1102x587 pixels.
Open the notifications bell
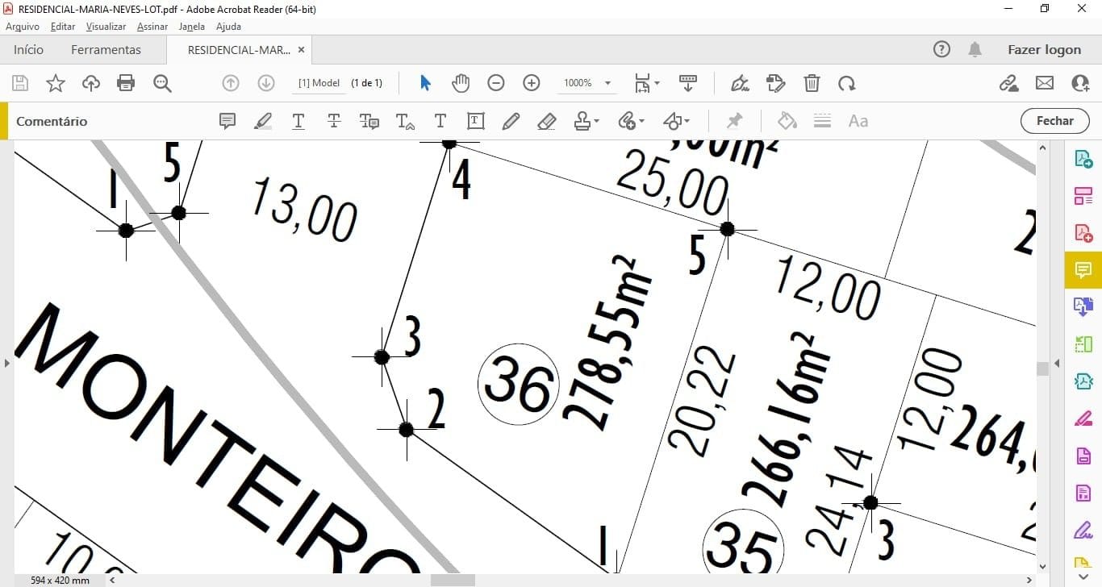click(975, 49)
